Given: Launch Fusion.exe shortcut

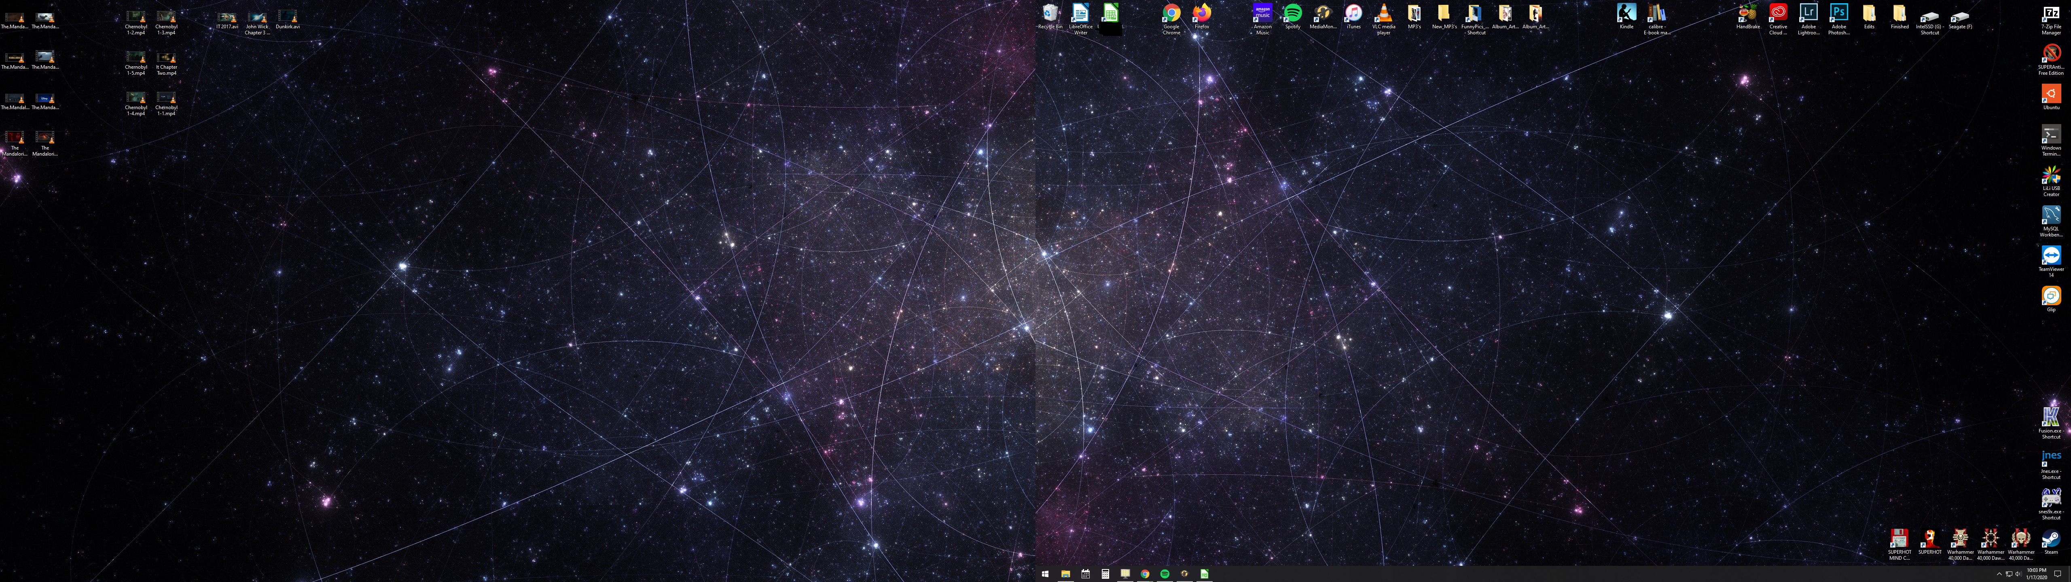Looking at the screenshot, I should click(x=2051, y=423).
